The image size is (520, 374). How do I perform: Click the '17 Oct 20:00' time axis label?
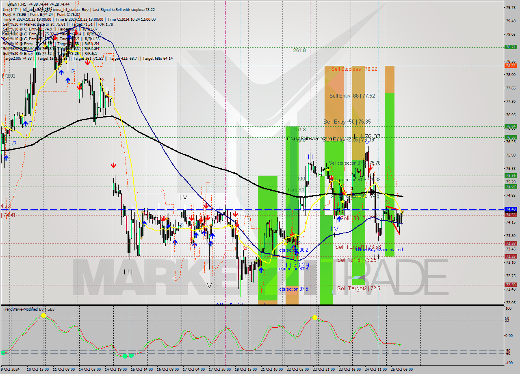220,370
